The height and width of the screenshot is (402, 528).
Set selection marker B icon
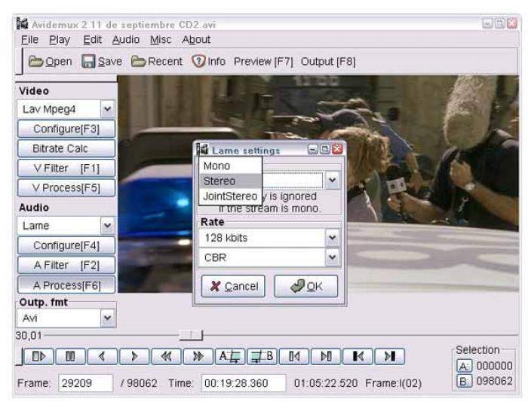pos(262,356)
